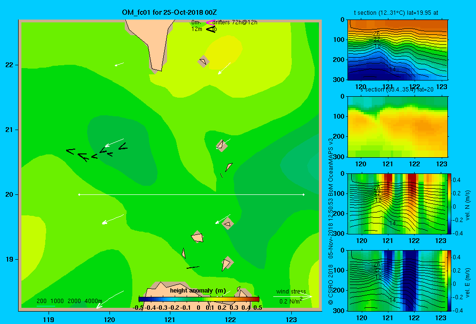Viewport: 476px width, 324px height.
Task: Click the '200 1000 2000 4000m' bathymetry legend
Action: [69, 301]
